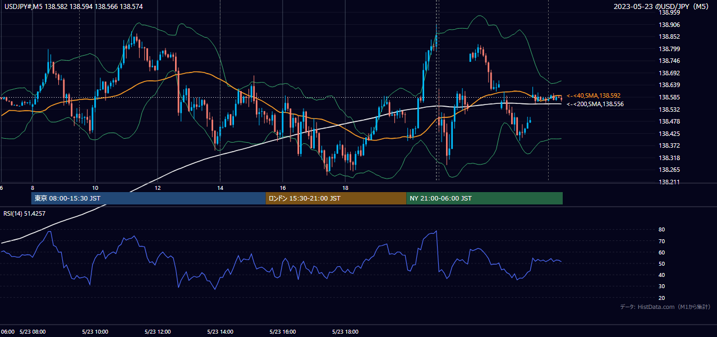Click the 40 SMA label 138.592
Image resolution: width=717 pixels, height=337 pixels.
(594, 96)
